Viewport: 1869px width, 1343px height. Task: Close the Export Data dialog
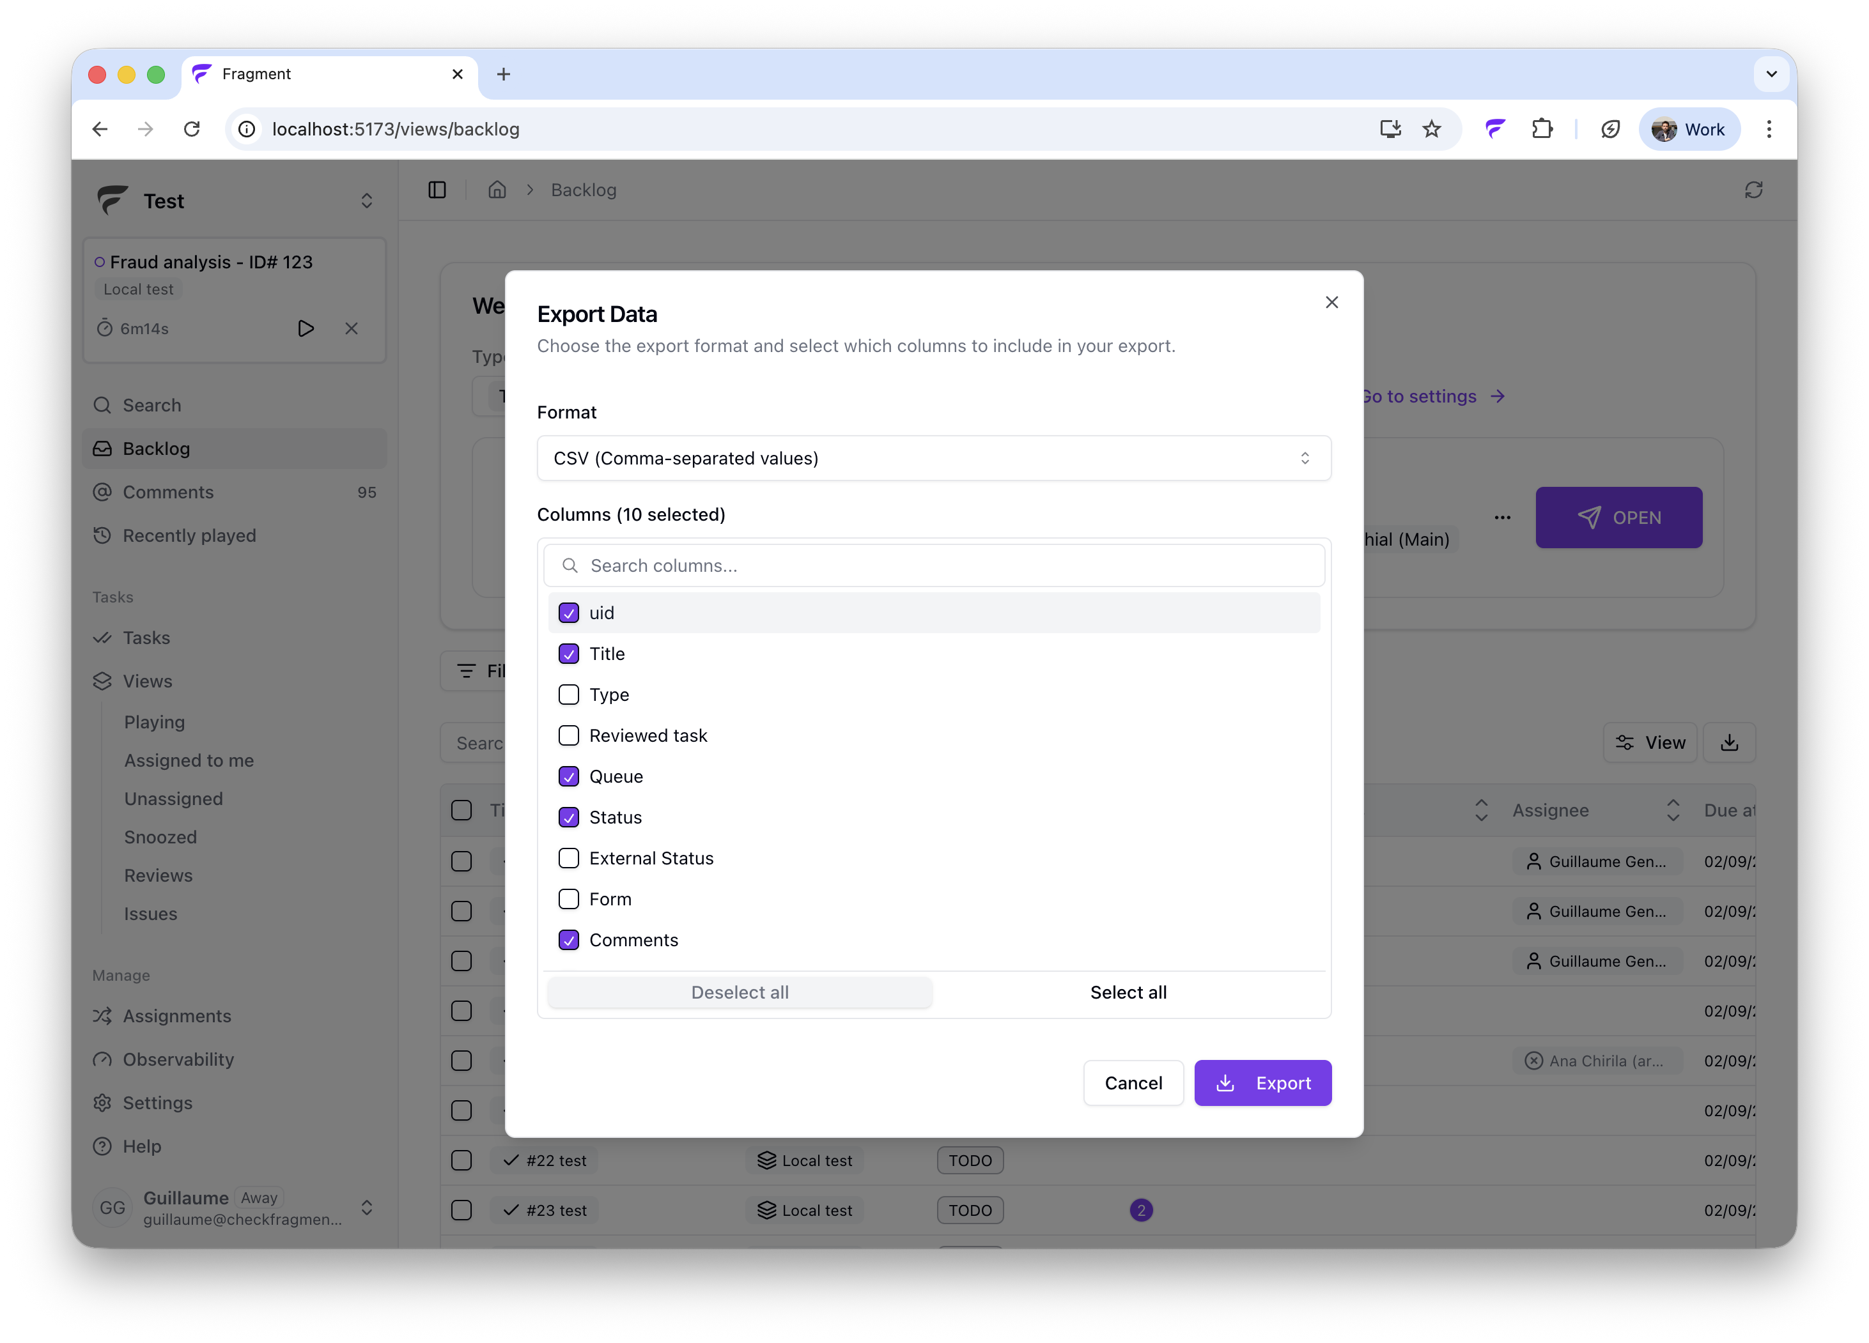[1331, 302]
